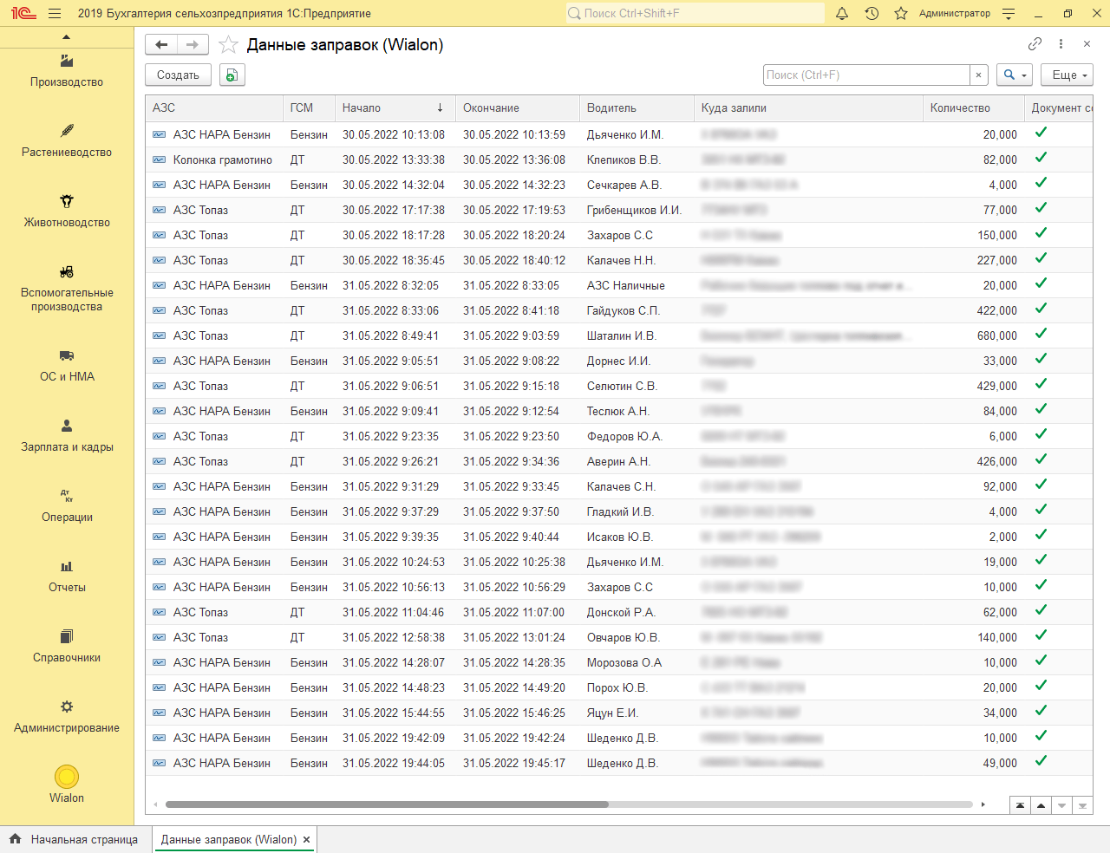
Task: Open the Отчеты section in the sidebar
Action: click(67, 575)
